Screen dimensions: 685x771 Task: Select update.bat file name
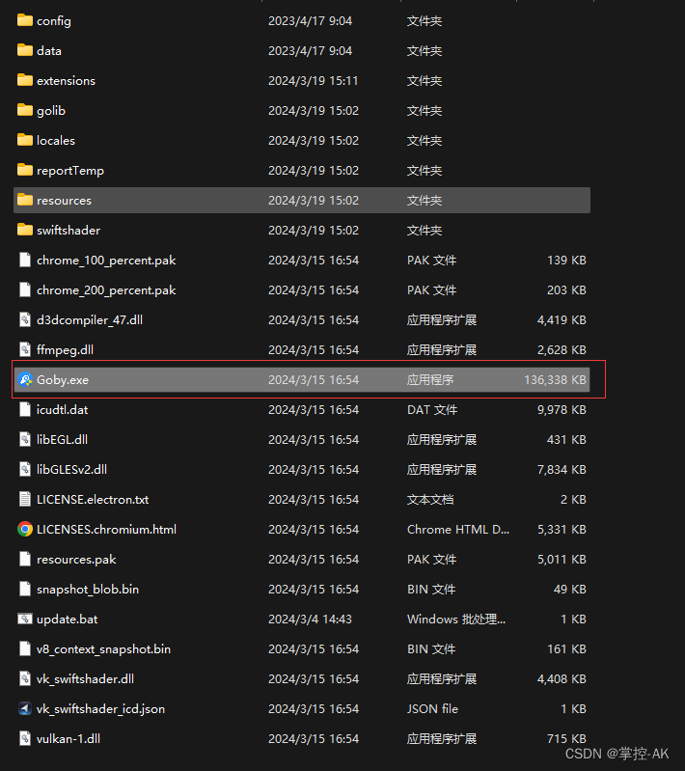67,620
